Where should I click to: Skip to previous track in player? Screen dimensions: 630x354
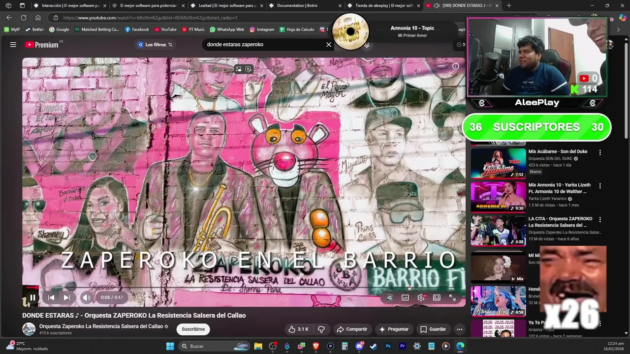tap(51, 297)
